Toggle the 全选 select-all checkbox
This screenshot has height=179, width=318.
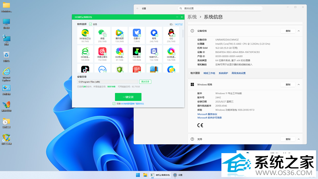[x=91, y=24]
